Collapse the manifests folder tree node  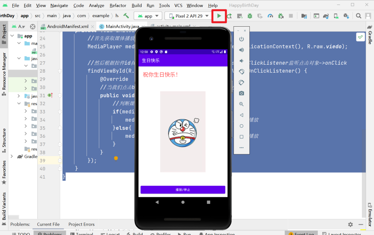pyautogui.click(x=19, y=43)
